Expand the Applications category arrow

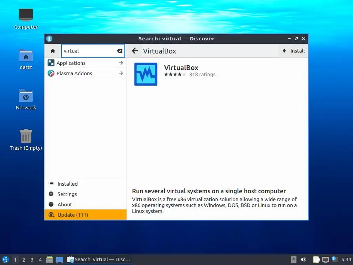[x=121, y=63]
